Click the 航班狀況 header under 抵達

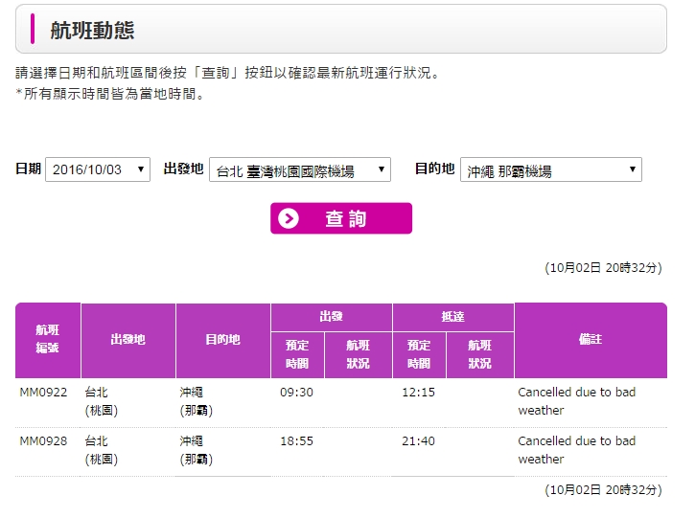480,354
